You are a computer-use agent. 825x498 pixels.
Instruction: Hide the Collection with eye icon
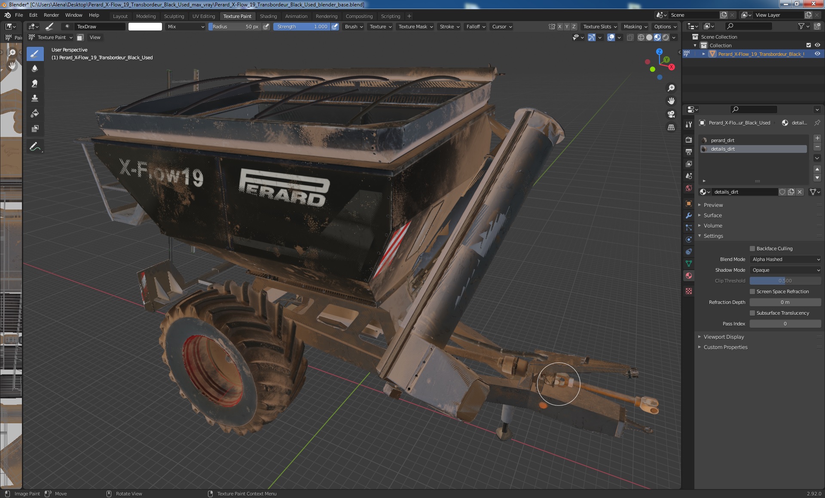click(x=817, y=45)
